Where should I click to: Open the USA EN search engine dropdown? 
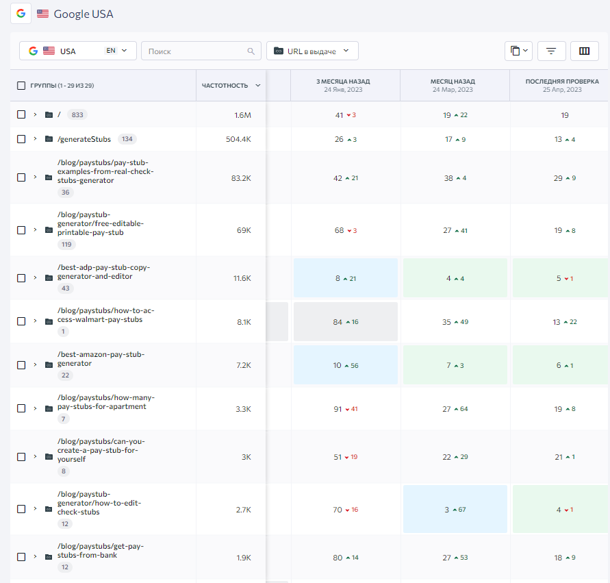pos(78,51)
